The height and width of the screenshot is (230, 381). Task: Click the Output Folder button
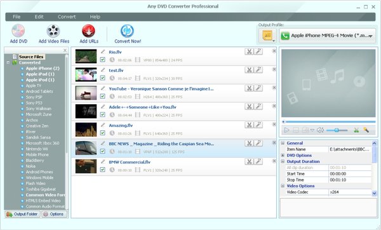22,214
